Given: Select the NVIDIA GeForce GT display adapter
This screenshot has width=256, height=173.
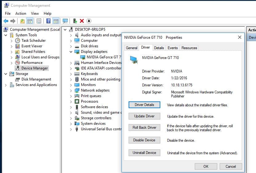Looking at the screenshot, I should (x=104, y=57).
